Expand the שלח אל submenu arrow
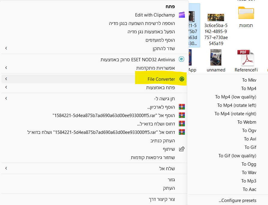This screenshot has height=205, width=268. [6, 168]
